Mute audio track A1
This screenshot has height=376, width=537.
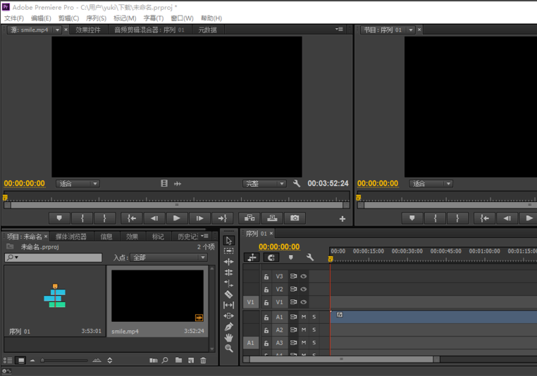point(304,318)
